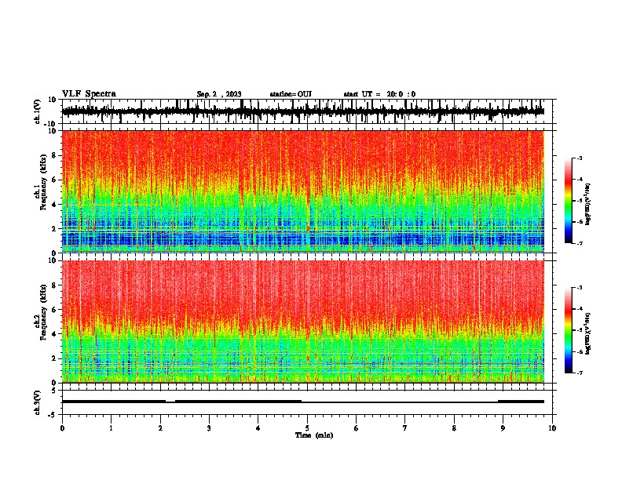Click the "-3" tick on ch.1 colorbar
The image size is (622, 480).
click(580, 158)
